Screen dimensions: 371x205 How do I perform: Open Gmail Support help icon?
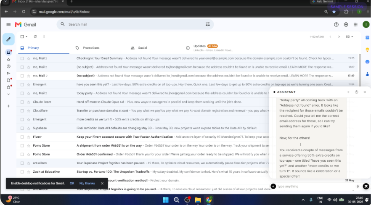click(x=336, y=24)
